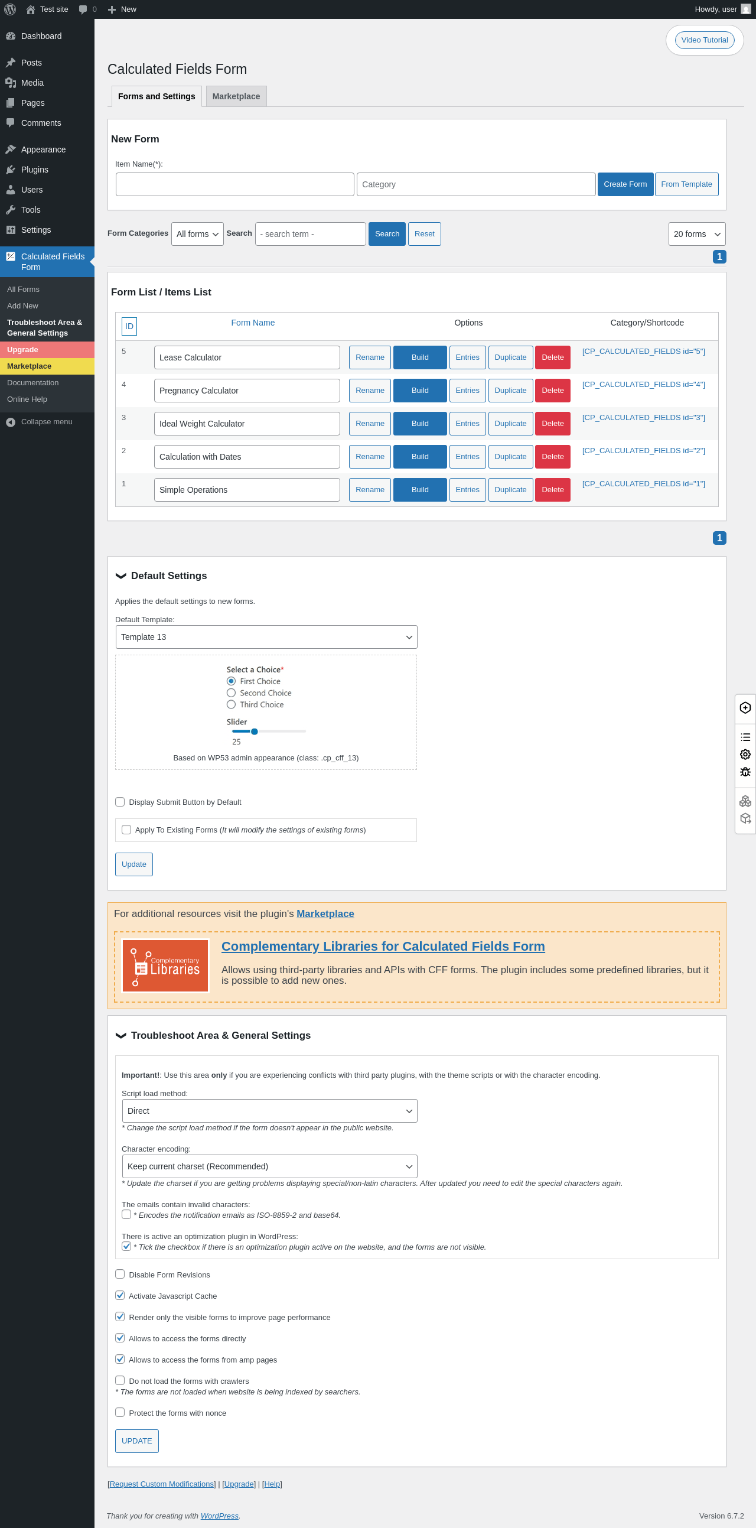Uncheck Render only the visible forms
This screenshot has width=756, height=1528.
click(x=120, y=1317)
